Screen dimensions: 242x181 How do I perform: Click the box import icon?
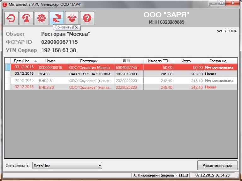point(72,18)
